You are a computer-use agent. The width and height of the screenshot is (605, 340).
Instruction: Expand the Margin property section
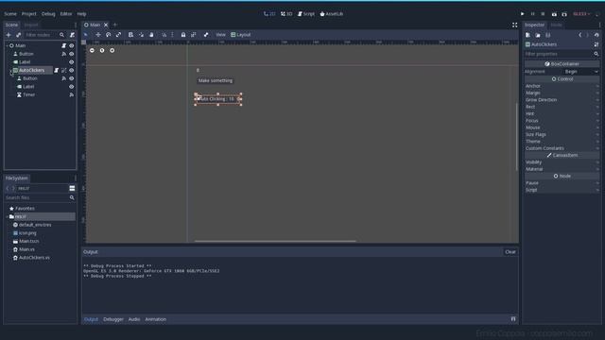pos(562,93)
